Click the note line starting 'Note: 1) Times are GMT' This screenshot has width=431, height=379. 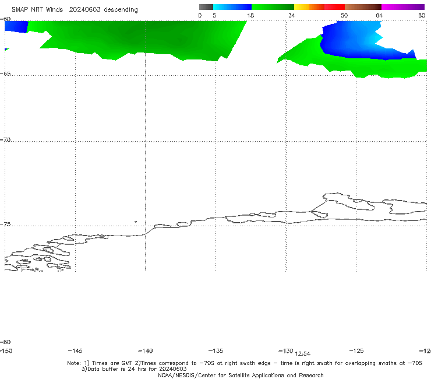[245, 363]
